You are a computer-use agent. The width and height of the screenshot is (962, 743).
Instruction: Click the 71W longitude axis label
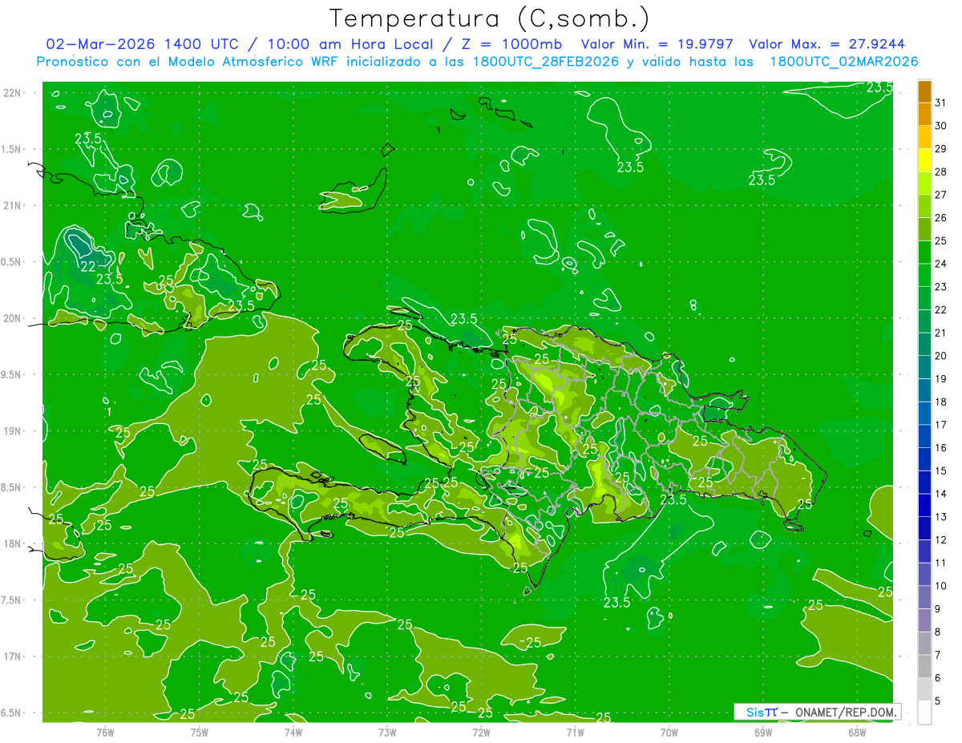pos(575,732)
